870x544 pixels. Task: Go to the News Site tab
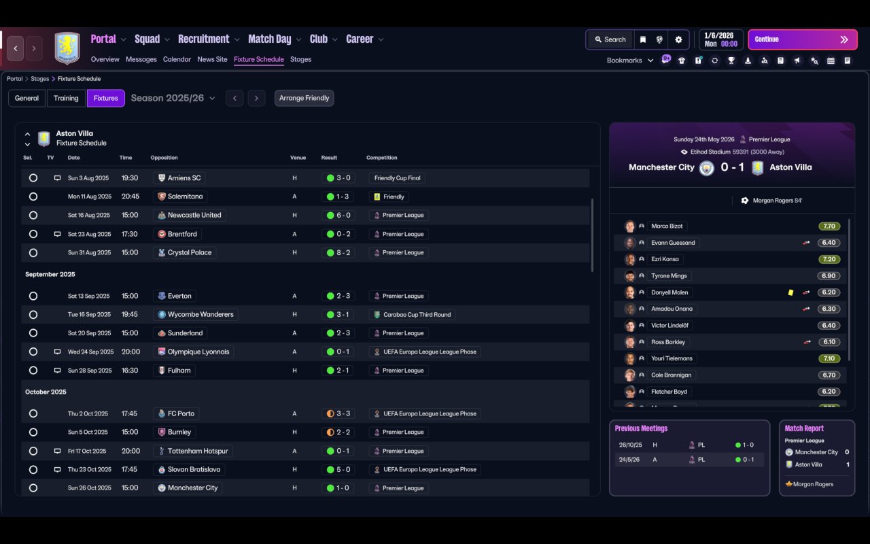[x=212, y=59]
